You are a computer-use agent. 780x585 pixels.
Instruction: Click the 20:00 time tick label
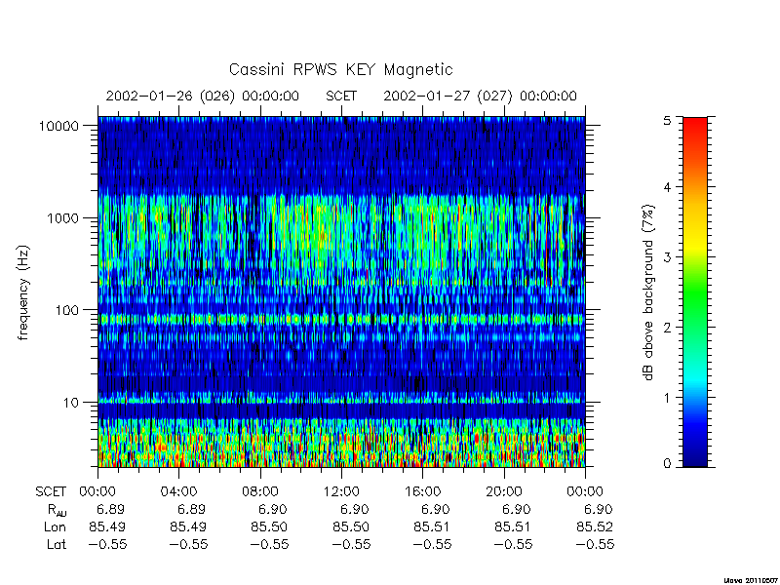click(x=503, y=492)
